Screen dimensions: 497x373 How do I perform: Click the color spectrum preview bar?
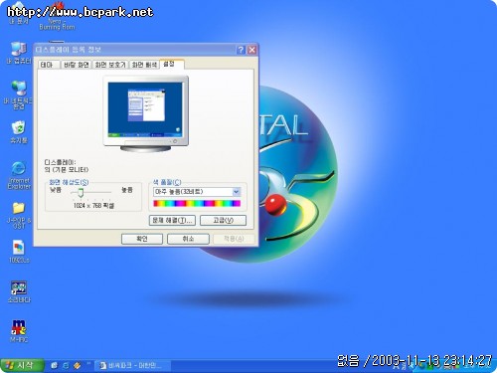(197, 203)
